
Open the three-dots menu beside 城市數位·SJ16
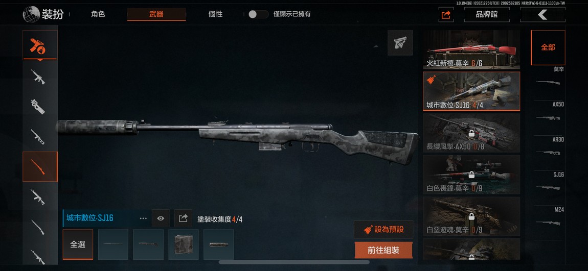coord(143,218)
